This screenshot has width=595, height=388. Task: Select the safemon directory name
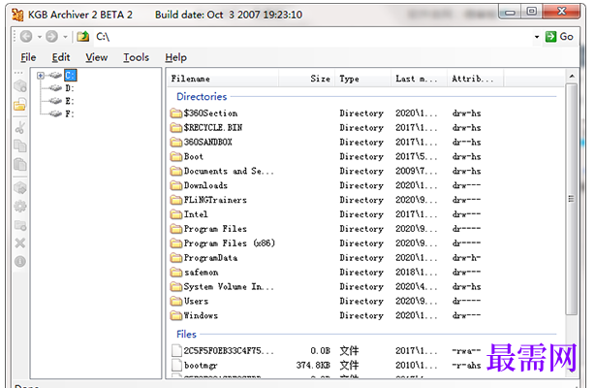[202, 273]
